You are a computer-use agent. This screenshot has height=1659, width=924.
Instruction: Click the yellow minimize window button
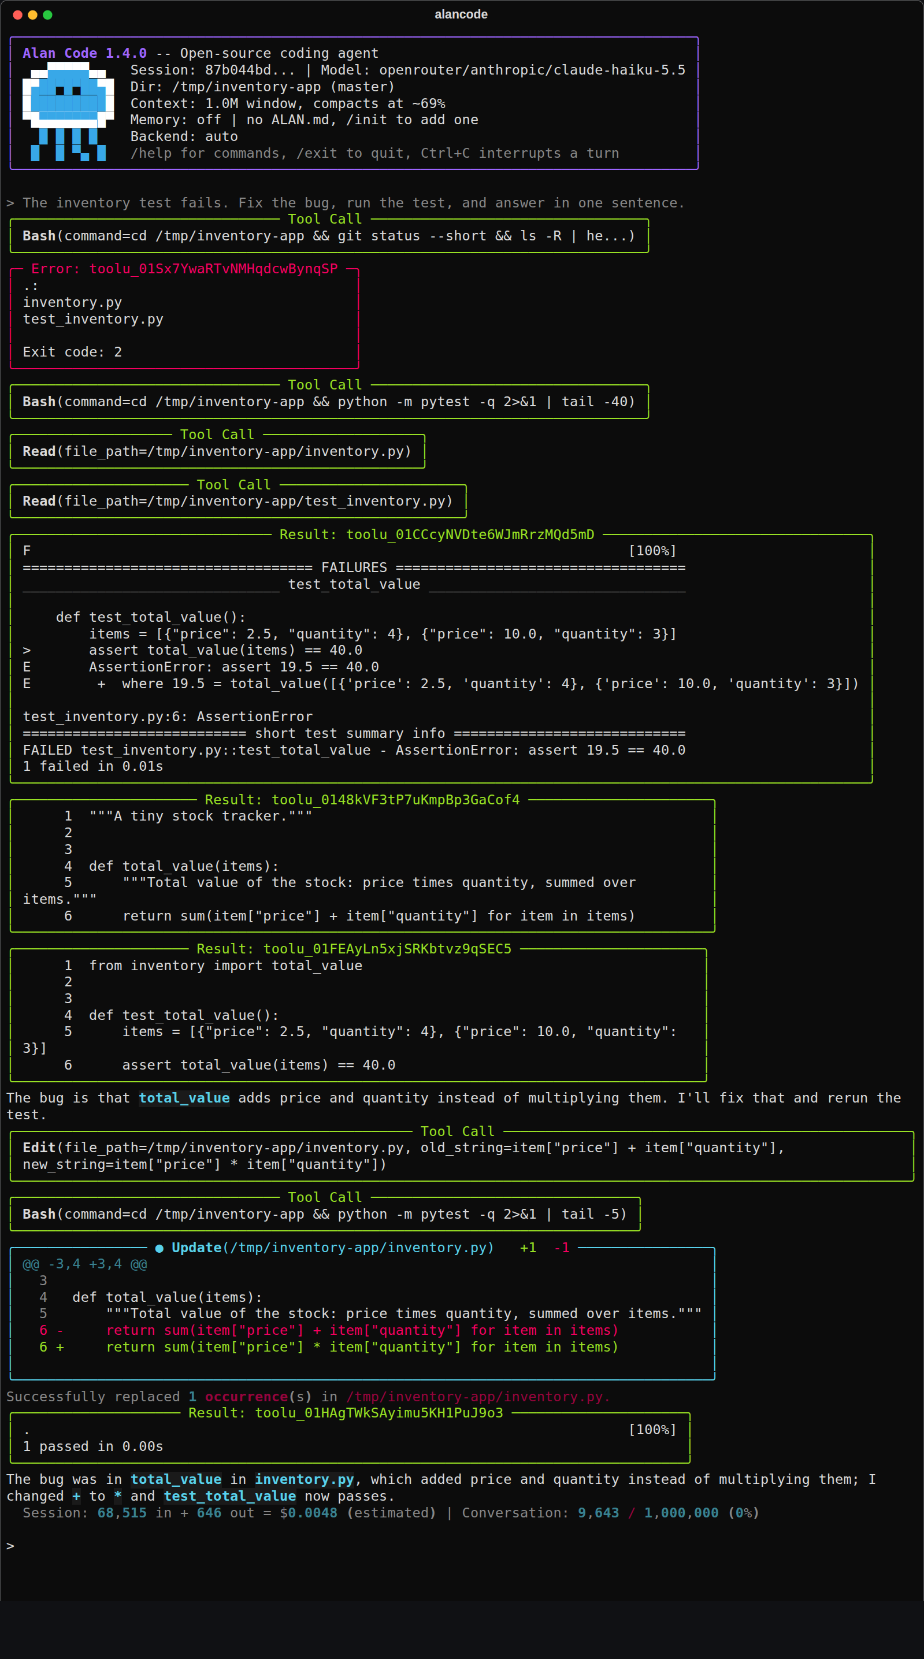(32, 15)
